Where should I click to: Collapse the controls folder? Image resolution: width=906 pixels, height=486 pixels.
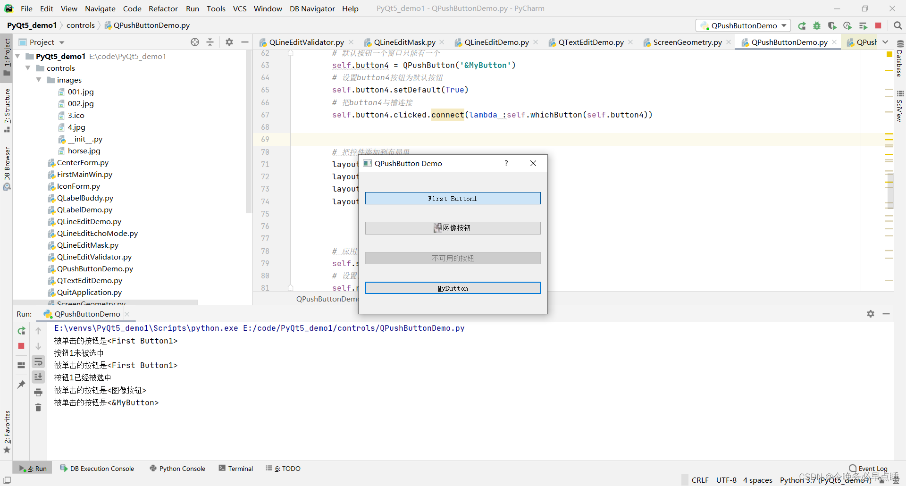click(x=28, y=68)
